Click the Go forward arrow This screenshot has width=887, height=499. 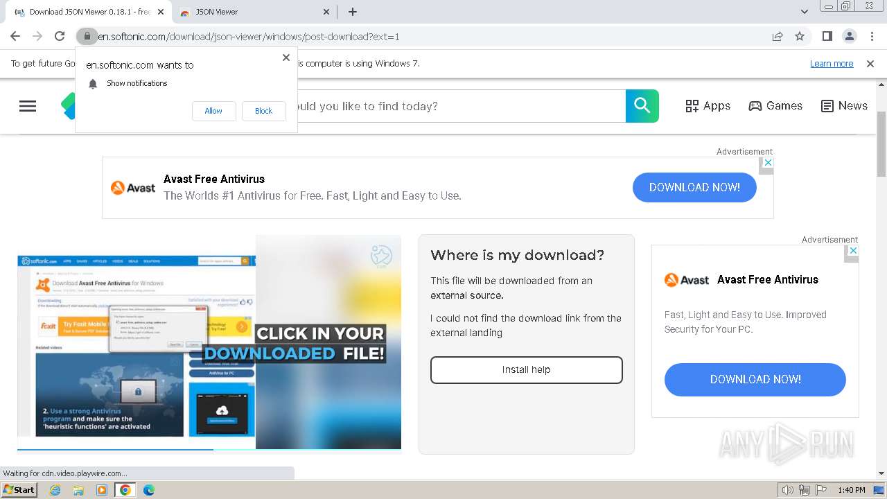(x=37, y=36)
